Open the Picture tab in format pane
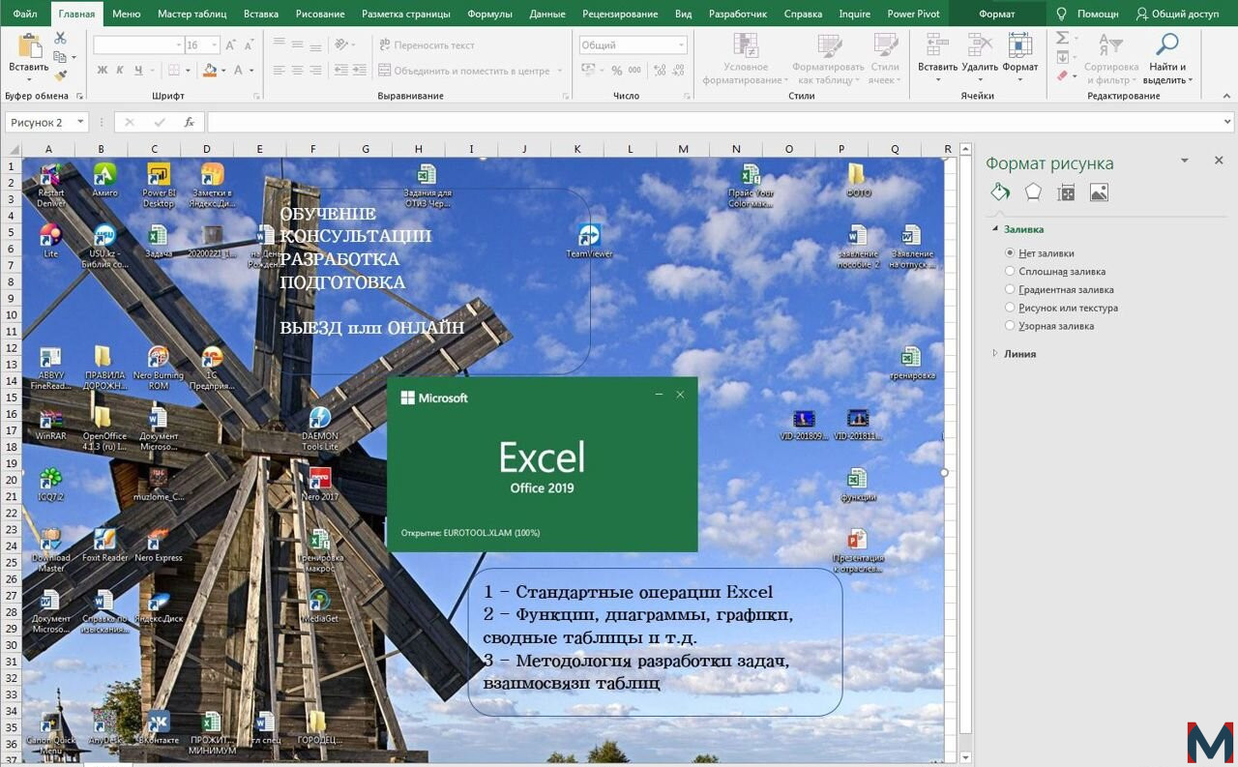This screenshot has height=767, width=1238. tap(1099, 192)
